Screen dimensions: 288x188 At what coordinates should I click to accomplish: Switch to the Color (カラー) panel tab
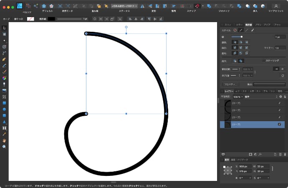[239, 25]
